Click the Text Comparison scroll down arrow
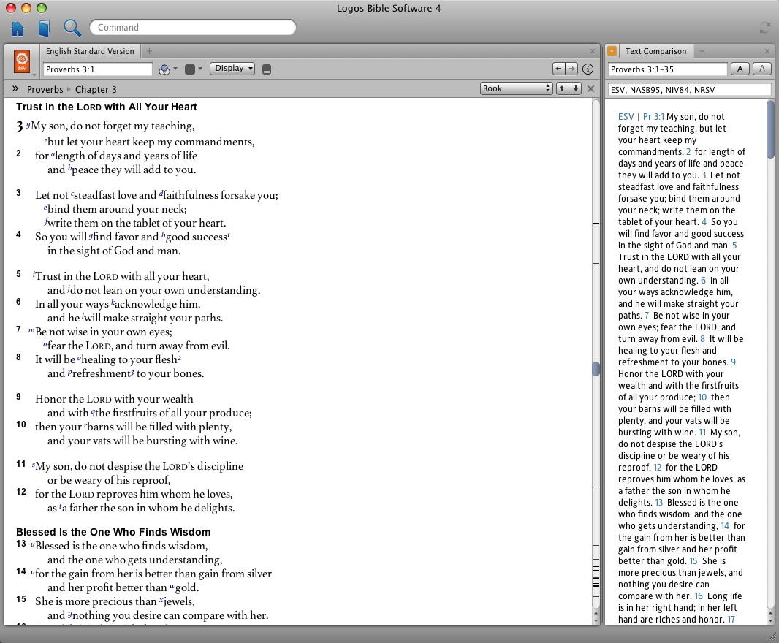779x643 pixels. coord(770,620)
